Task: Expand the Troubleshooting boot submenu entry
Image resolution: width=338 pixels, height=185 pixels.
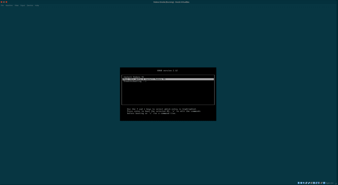Action: point(135,81)
